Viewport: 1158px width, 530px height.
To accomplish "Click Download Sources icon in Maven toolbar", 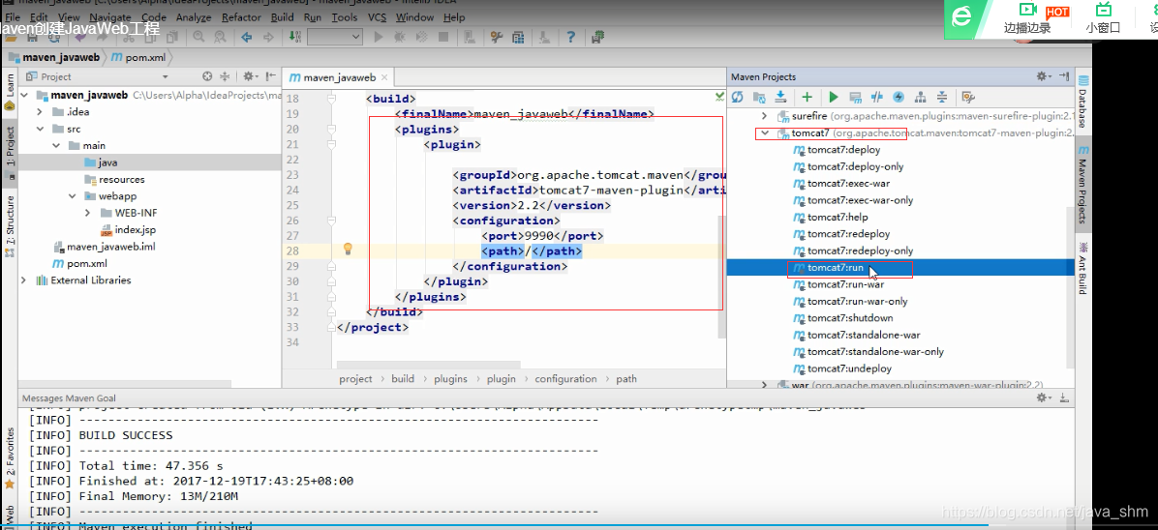I will (780, 97).
